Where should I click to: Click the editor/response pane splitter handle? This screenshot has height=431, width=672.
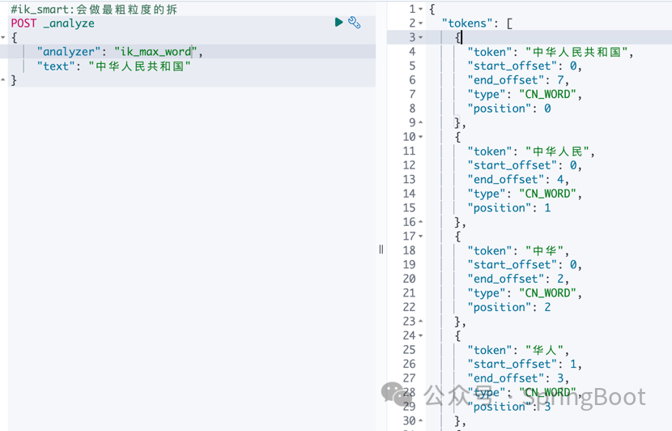(x=381, y=250)
